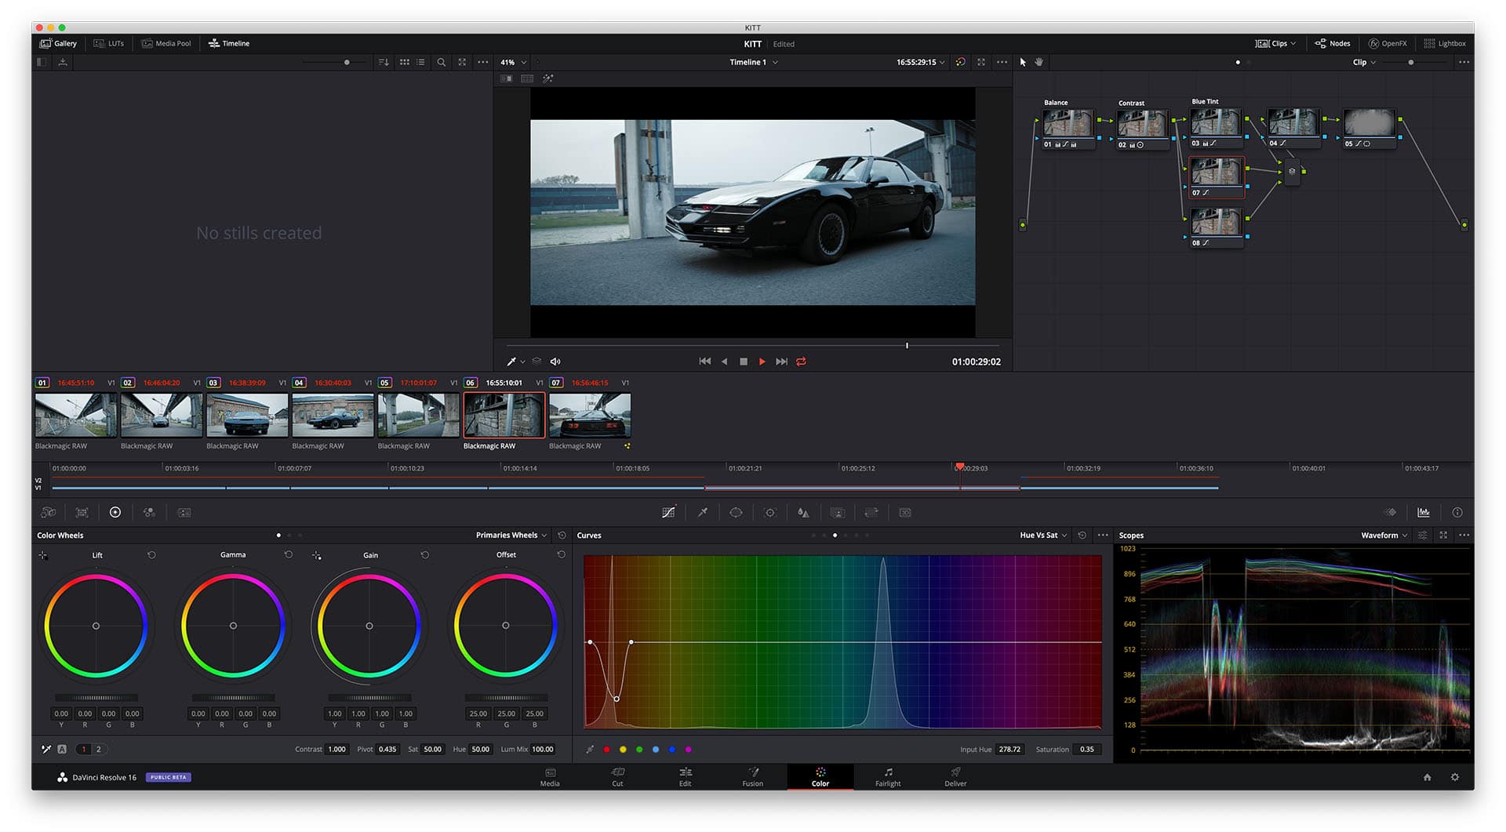Show the Keyframes panel
The image size is (1506, 832).
point(1390,512)
